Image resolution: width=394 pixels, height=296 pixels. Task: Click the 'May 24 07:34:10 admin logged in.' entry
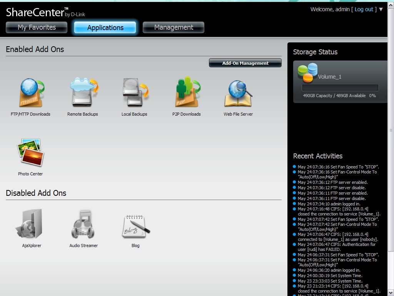pyautogui.click(x=329, y=204)
